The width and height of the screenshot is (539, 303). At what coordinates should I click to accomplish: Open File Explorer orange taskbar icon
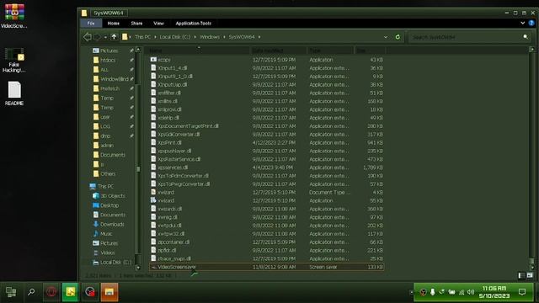click(109, 292)
